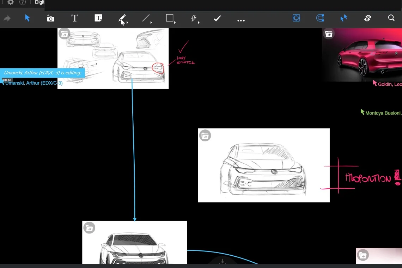Toggle the collaborator cursors icon

[x=343, y=18]
